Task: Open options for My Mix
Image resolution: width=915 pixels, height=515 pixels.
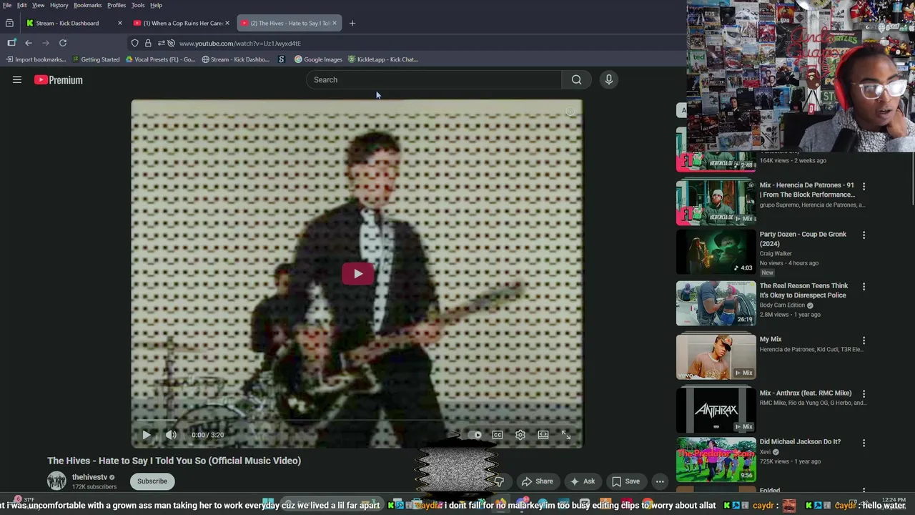Action: tap(864, 340)
